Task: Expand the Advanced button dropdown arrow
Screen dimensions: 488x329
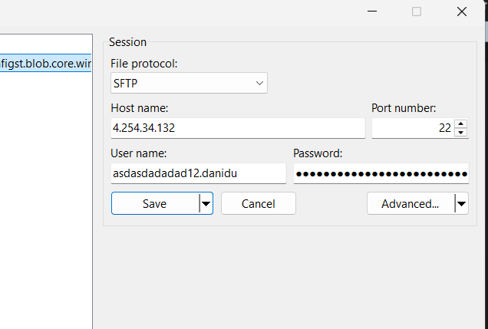Action: (460, 203)
